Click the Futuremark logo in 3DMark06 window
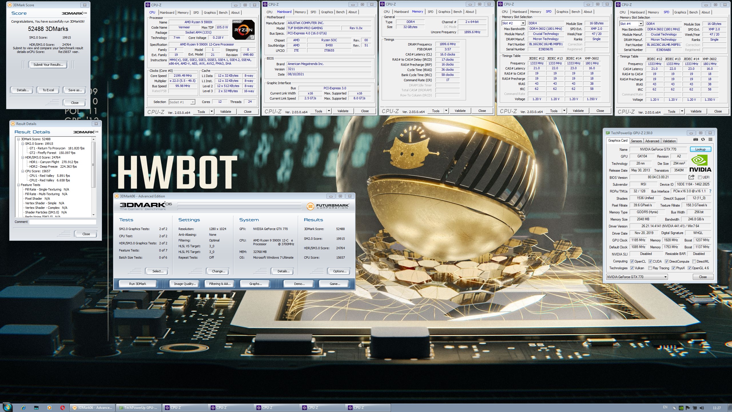Viewport: 732px width, 412px height. pyautogui.click(x=328, y=206)
